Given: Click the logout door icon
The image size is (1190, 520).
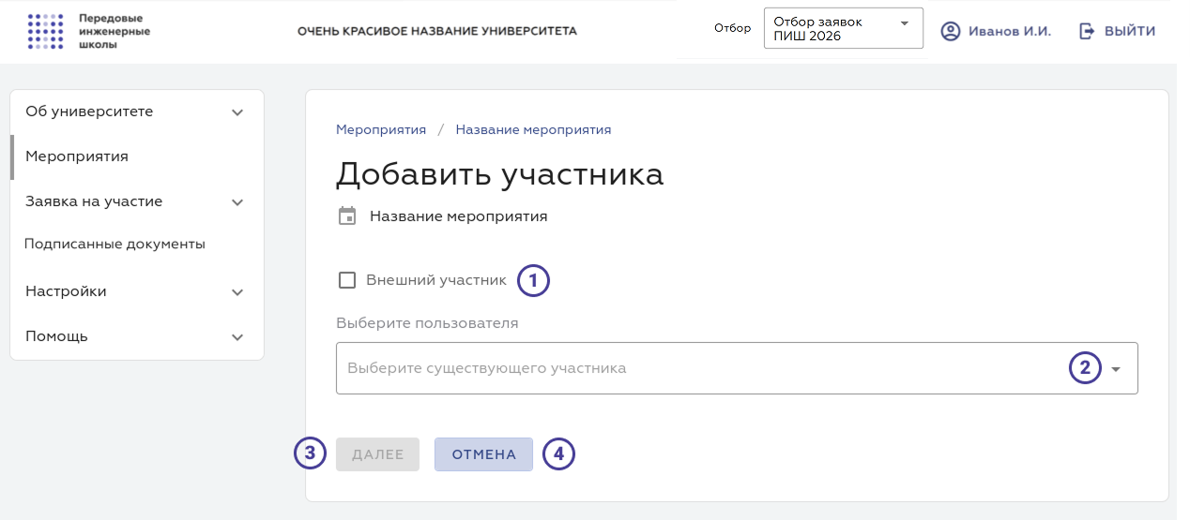Looking at the screenshot, I should tap(1087, 31).
